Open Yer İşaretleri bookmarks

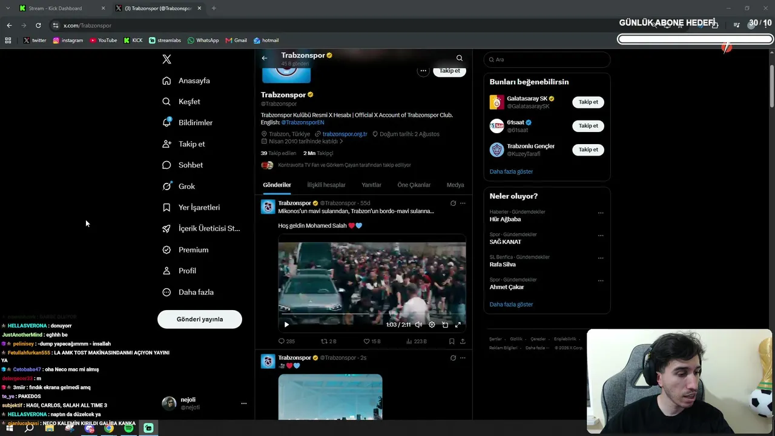point(191,207)
